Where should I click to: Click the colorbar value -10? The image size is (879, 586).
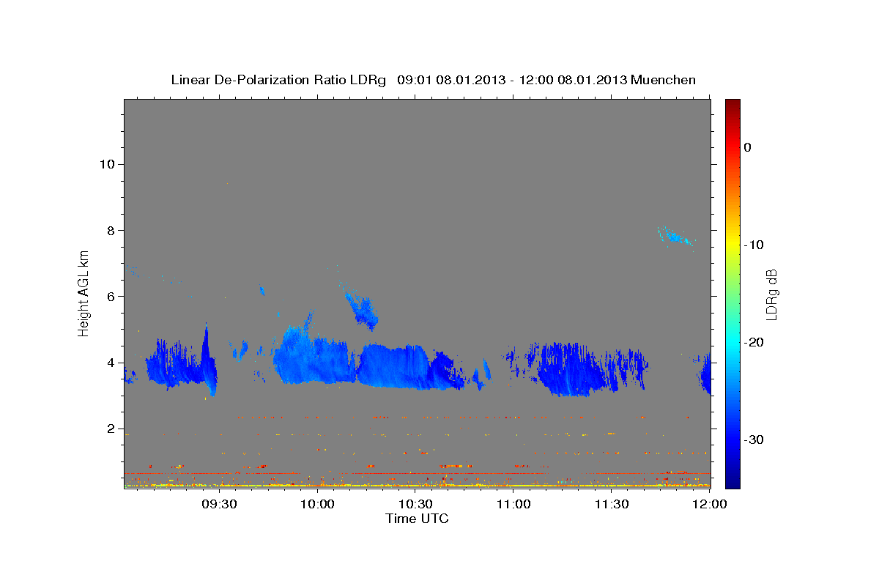tap(754, 245)
